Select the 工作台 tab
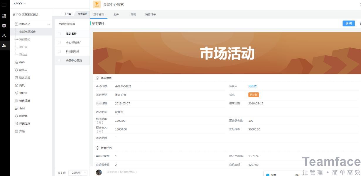361x176 pixels. point(68,13)
